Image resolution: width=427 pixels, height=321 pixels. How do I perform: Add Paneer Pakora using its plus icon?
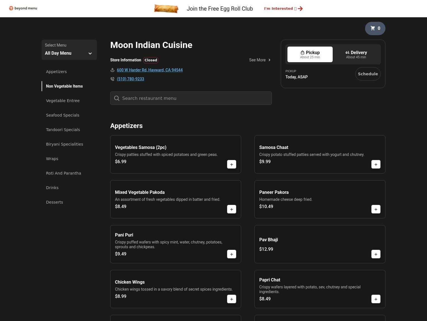[x=376, y=209]
